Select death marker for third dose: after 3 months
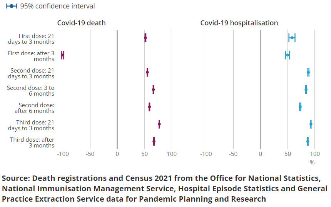331x207 pixels. pos(154,142)
